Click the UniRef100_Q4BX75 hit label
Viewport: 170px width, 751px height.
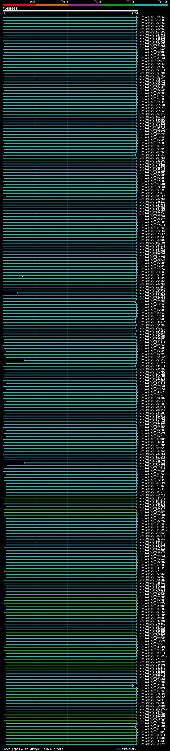[152, 392]
